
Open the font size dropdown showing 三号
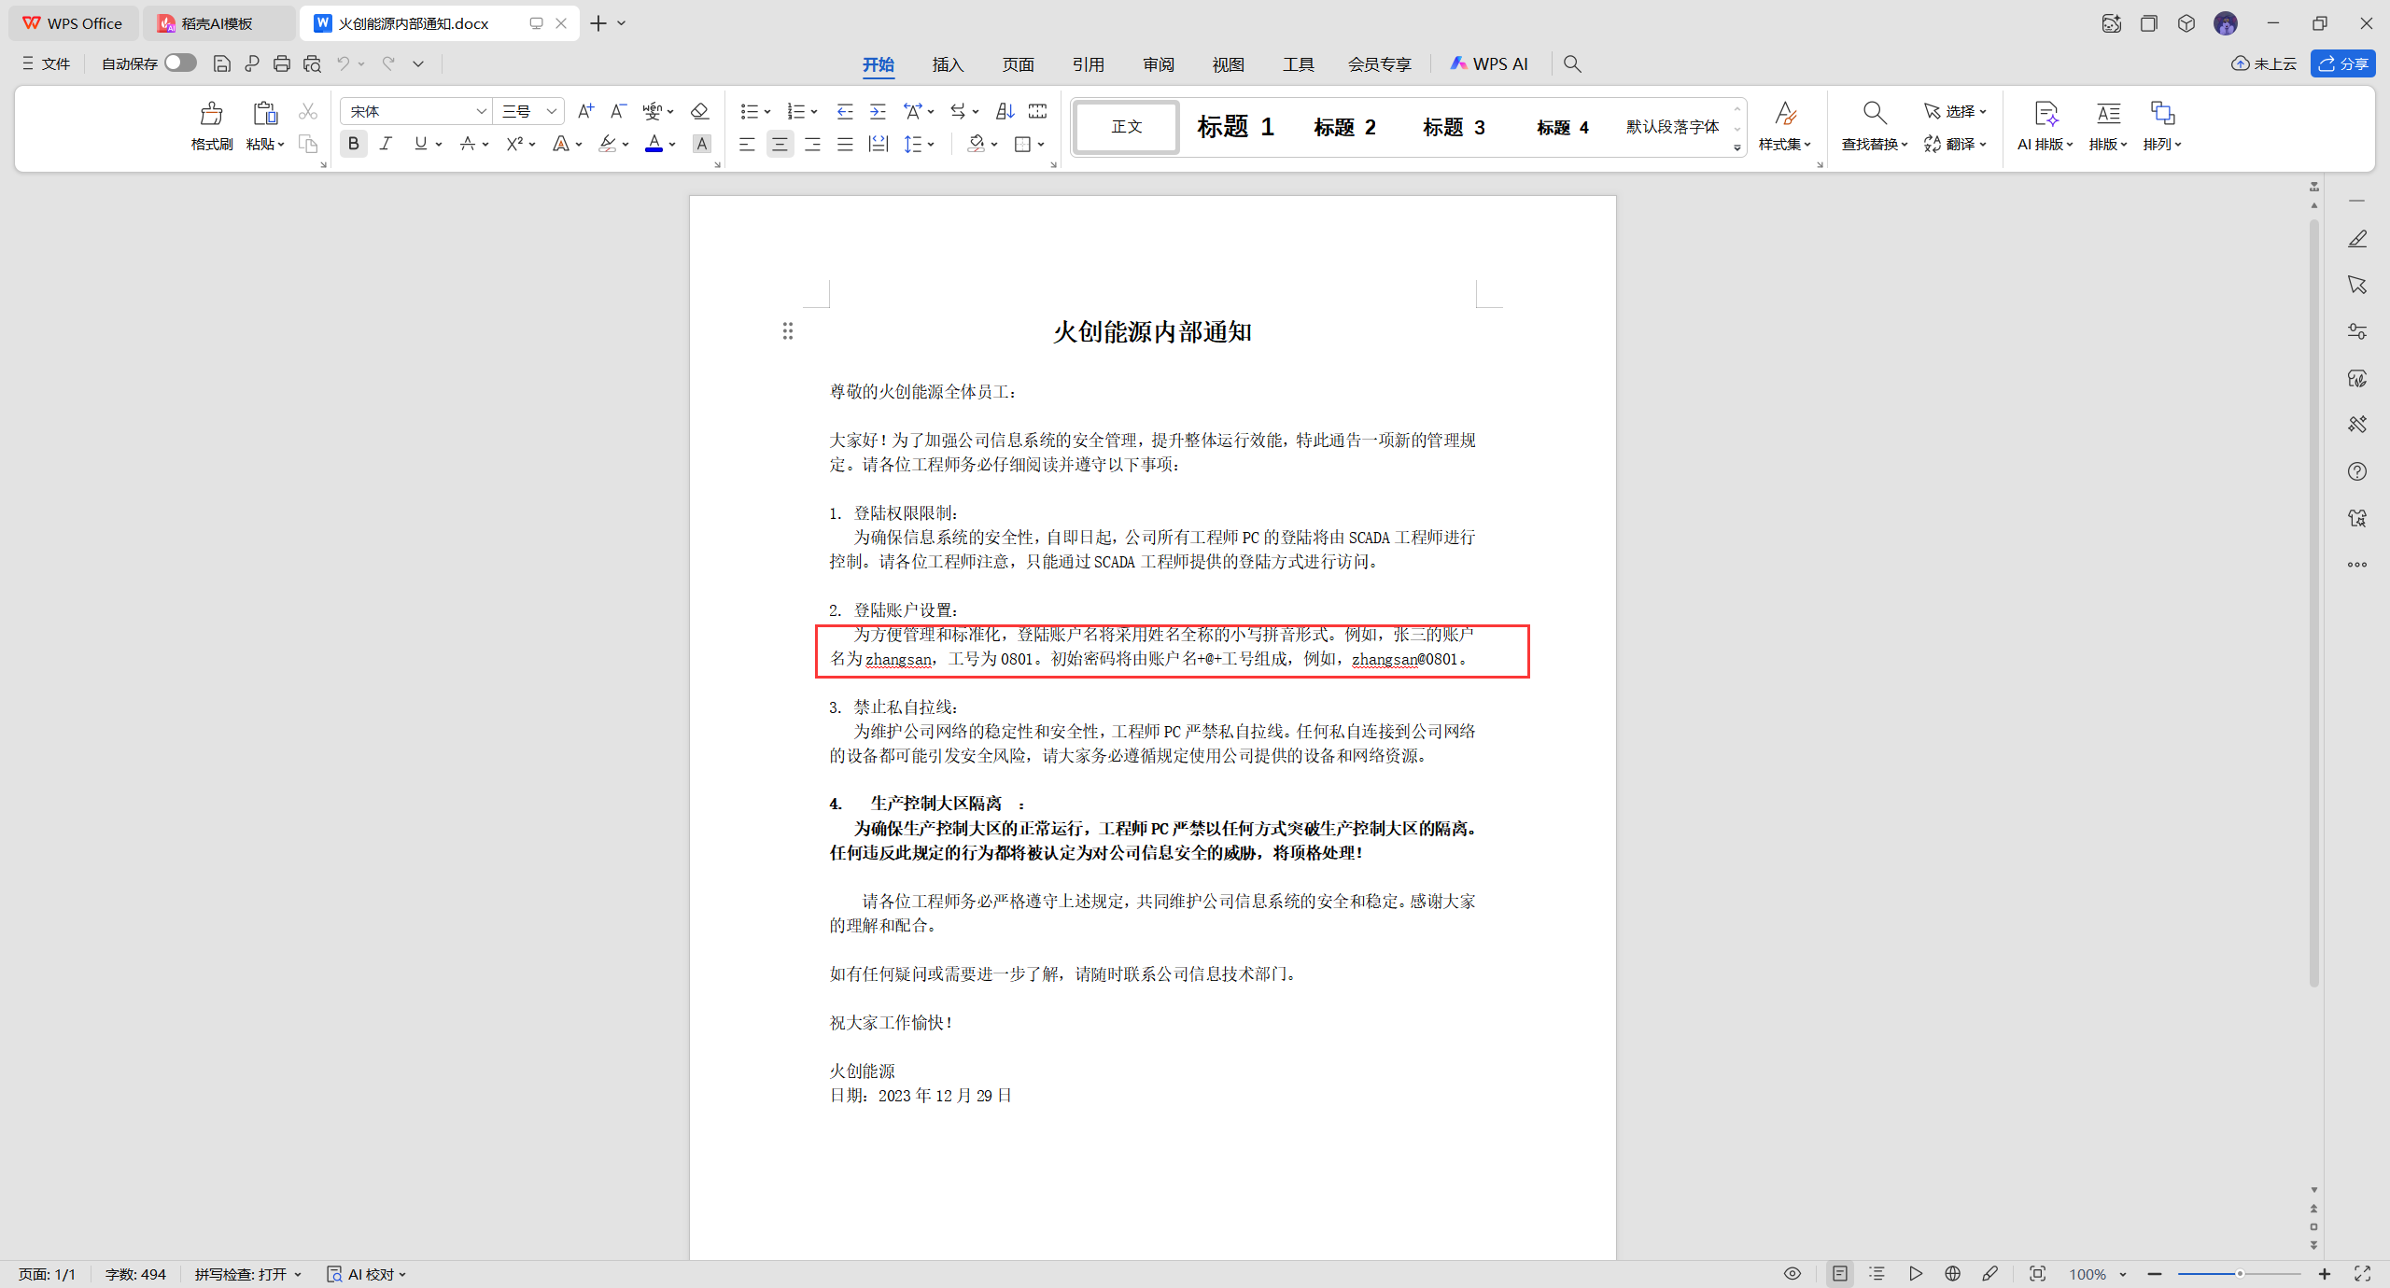552,111
